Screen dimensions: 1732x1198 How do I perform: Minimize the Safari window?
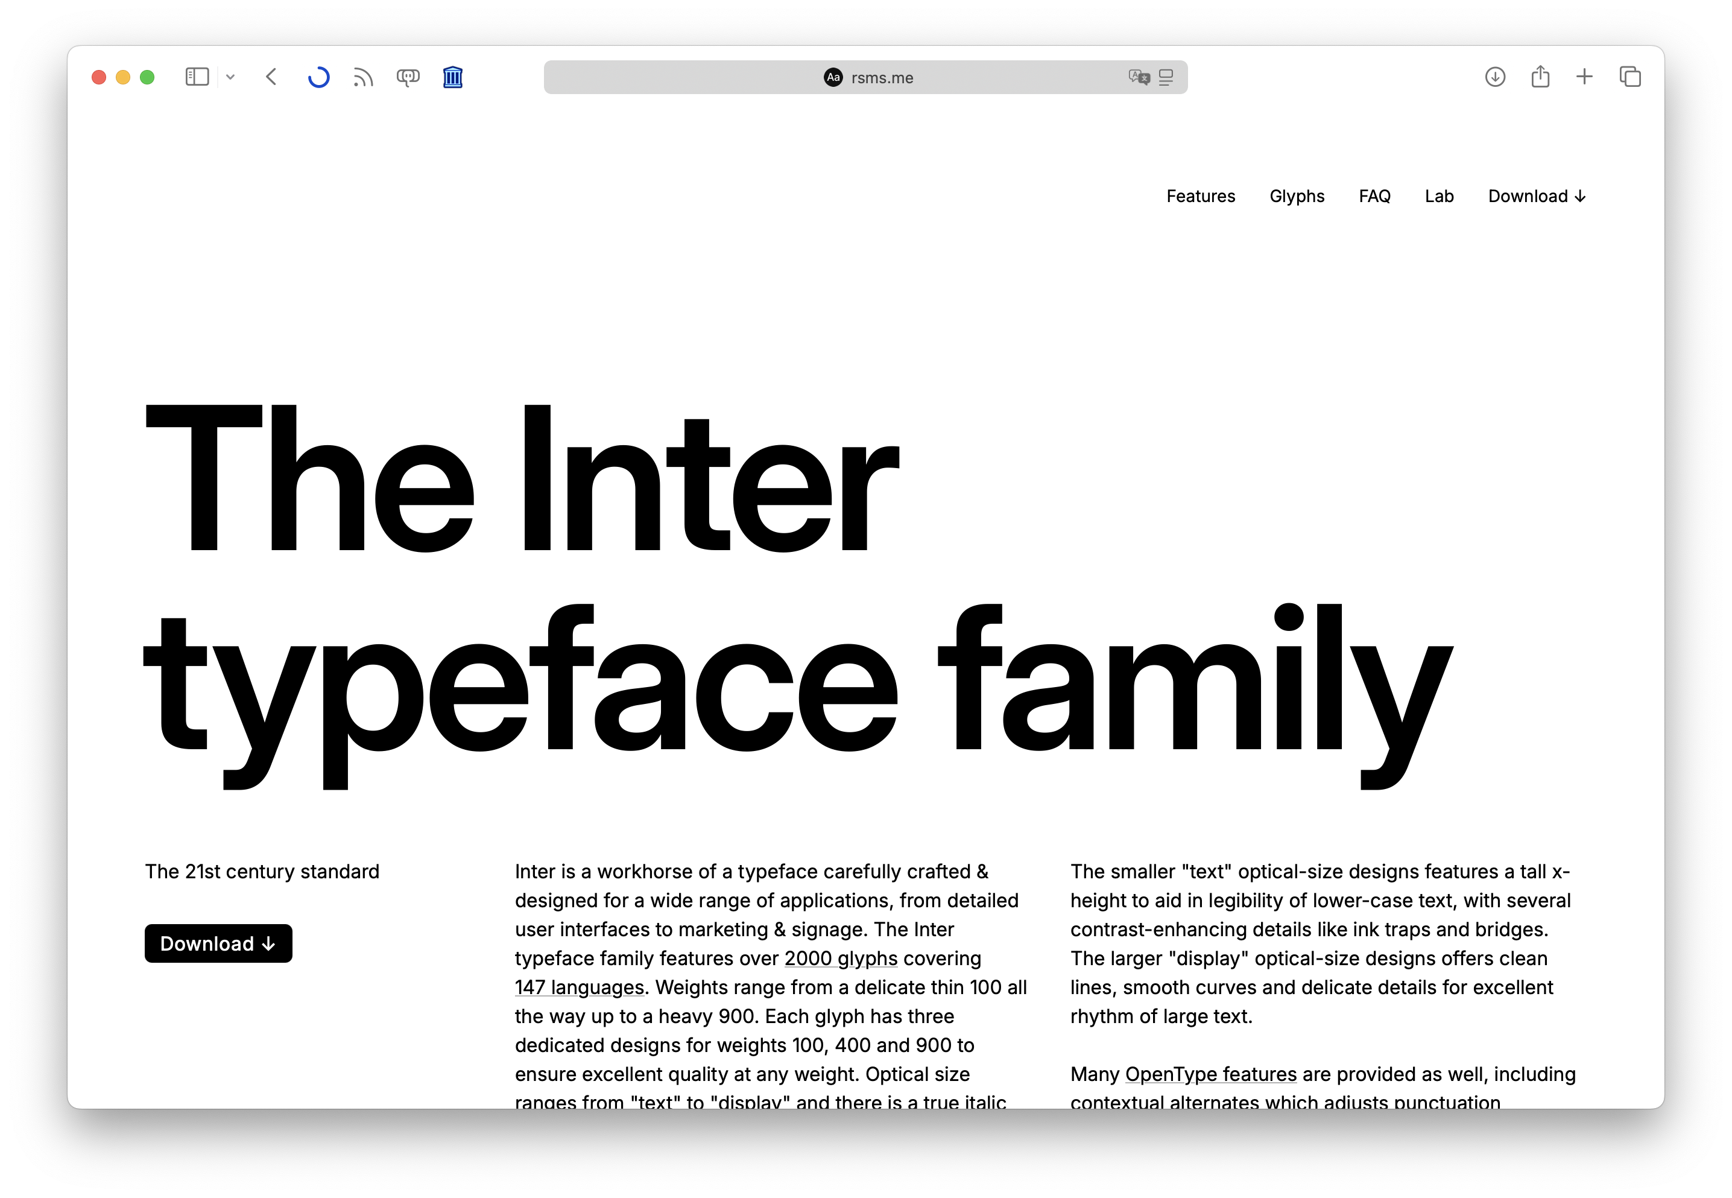point(123,77)
